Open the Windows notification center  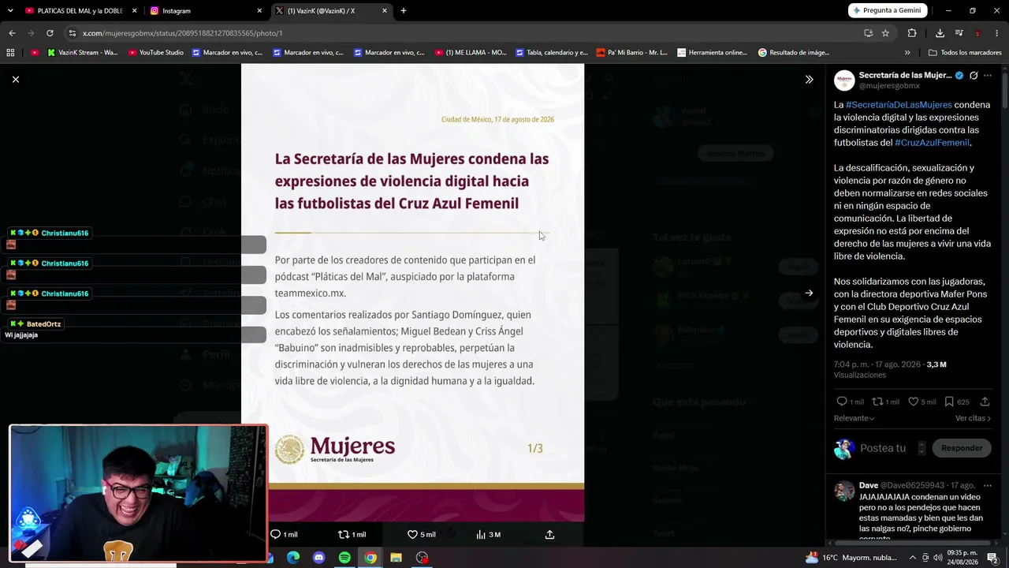(993, 558)
